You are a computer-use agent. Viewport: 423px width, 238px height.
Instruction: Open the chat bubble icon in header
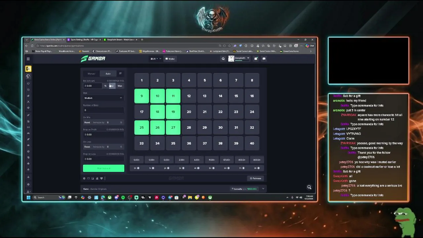264,59
